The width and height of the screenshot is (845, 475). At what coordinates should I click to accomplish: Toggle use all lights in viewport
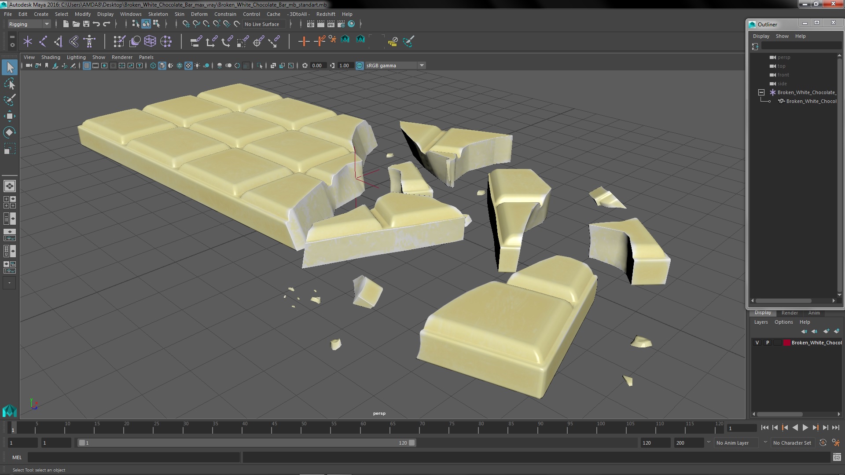[197, 66]
